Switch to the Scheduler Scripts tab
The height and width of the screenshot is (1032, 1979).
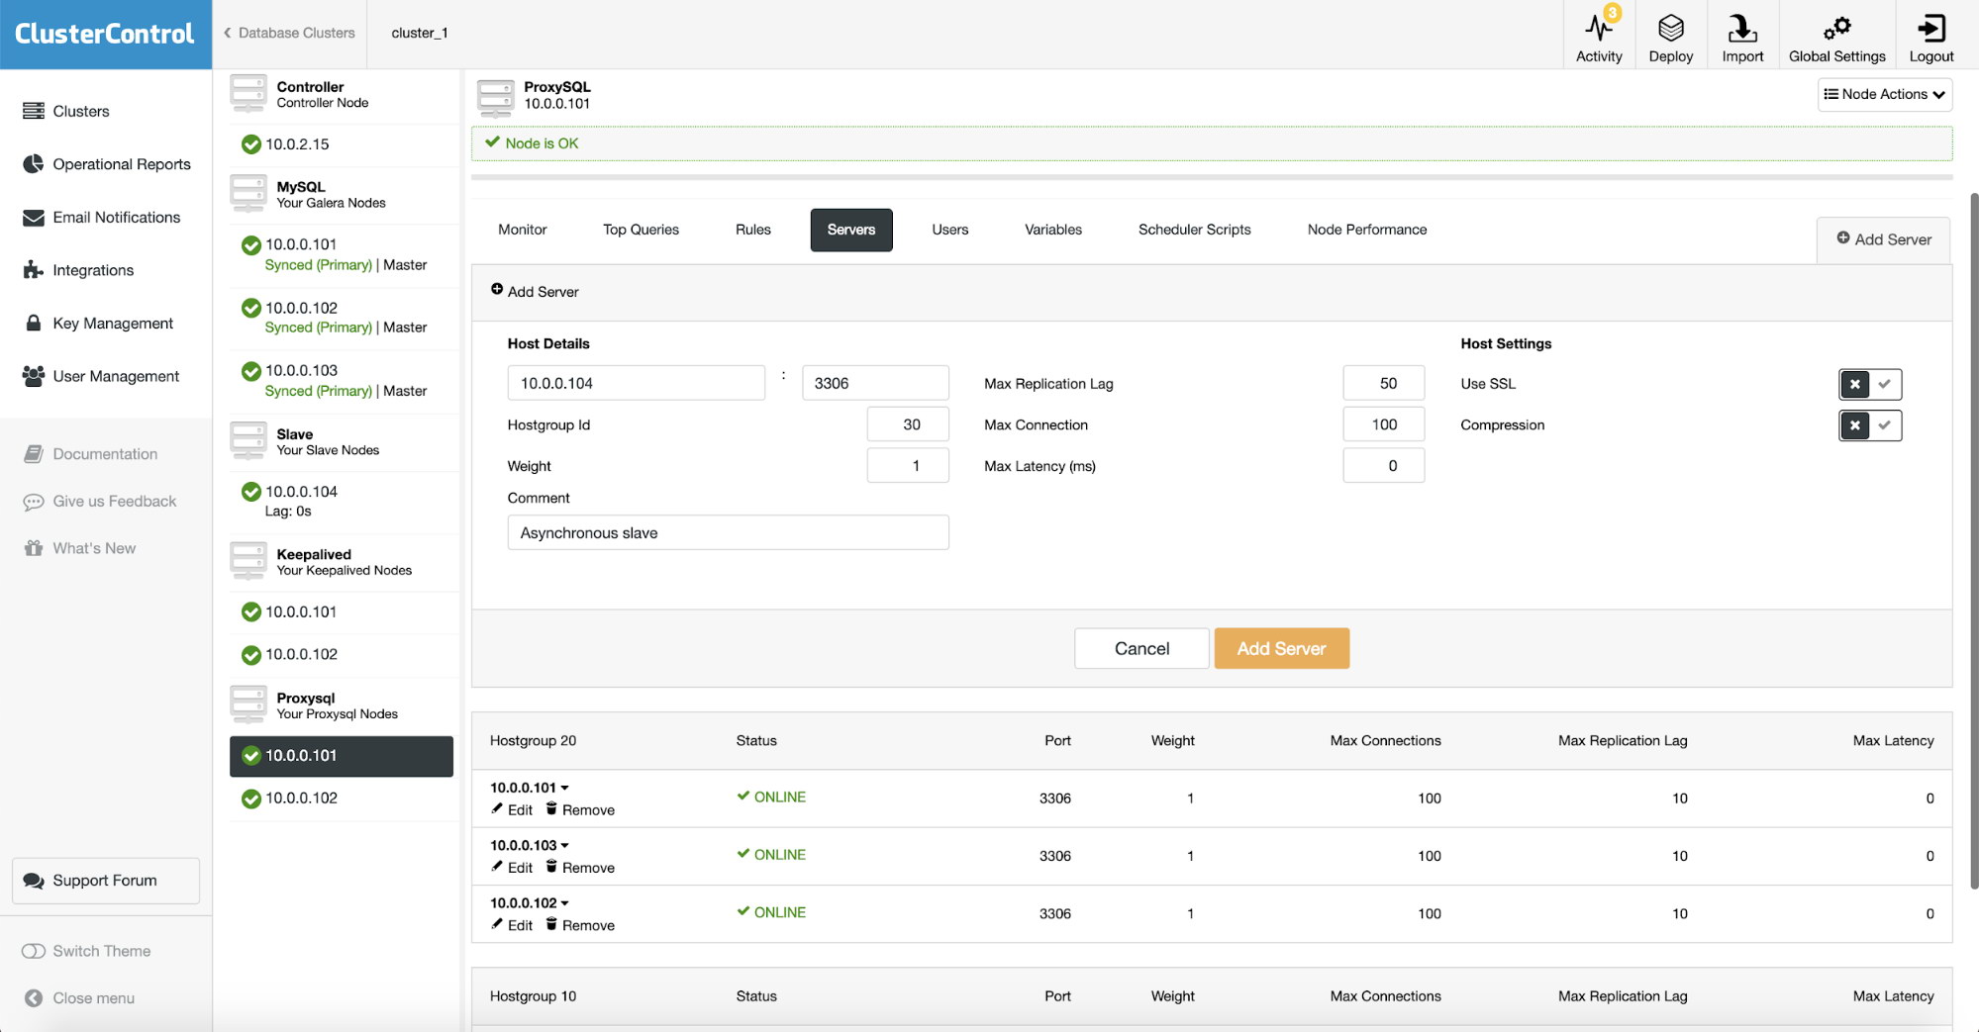click(1194, 230)
